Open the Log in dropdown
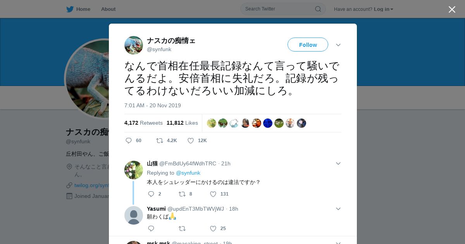 383,9
